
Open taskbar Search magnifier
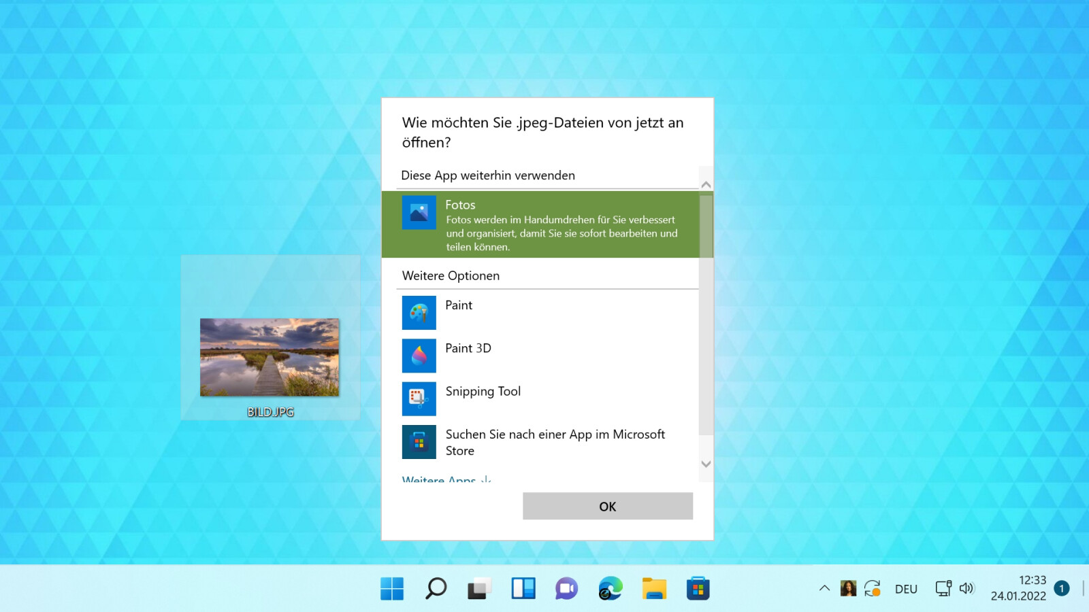pos(436,588)
